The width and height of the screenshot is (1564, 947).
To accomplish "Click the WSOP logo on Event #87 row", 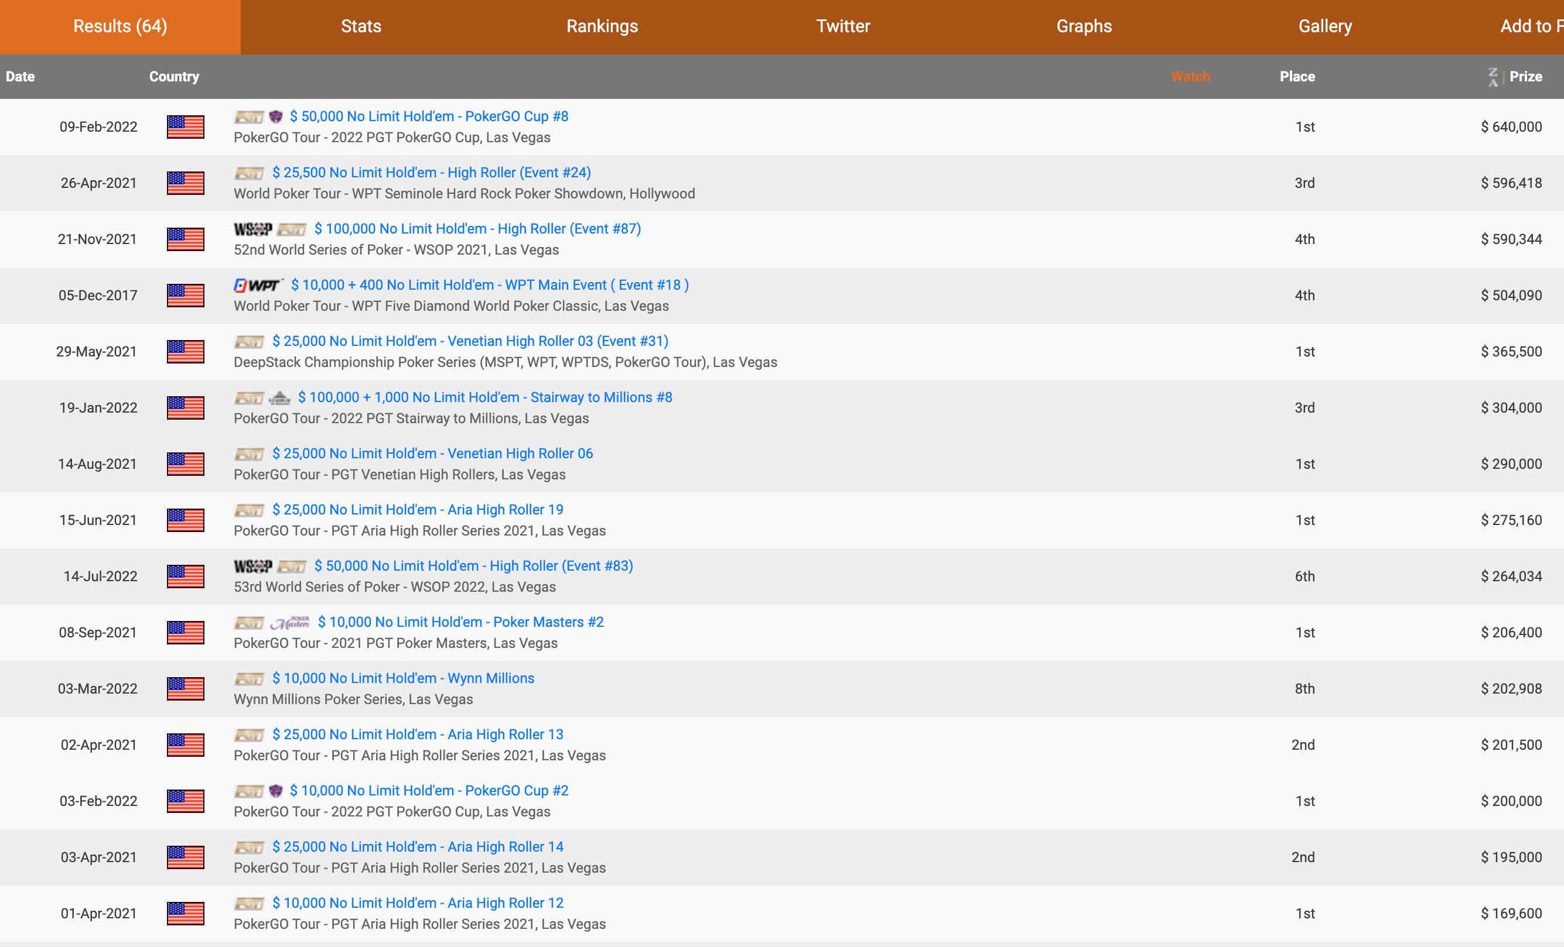I will (252, 229).
